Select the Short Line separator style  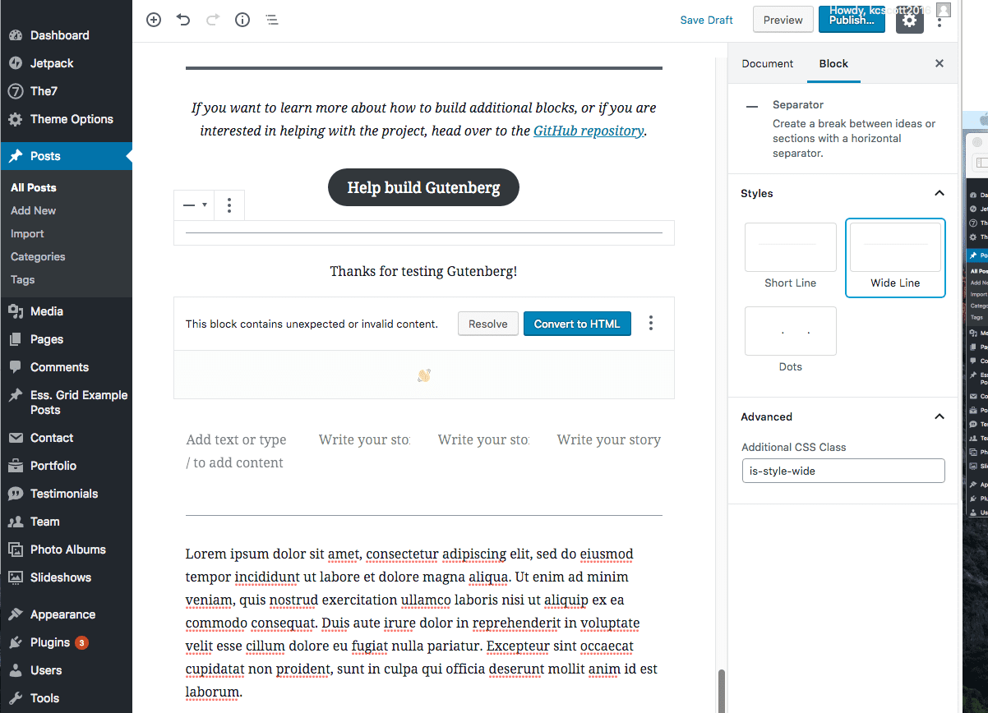(790, 247)
